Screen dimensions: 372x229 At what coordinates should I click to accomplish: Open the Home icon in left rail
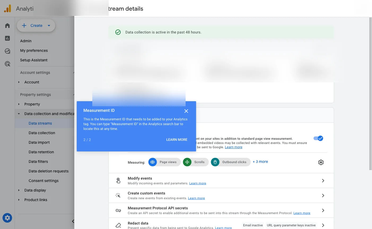pos(7,26)
